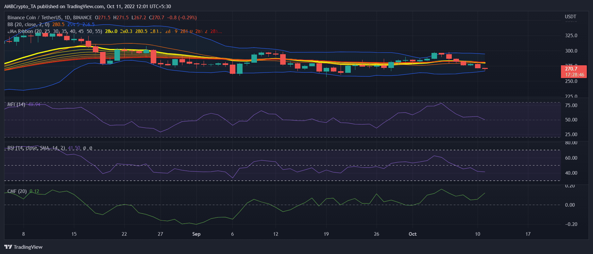This screenshot has width=593, height=254.
Task: Select the CMF (20) indicator label
Action: [17, 191]
